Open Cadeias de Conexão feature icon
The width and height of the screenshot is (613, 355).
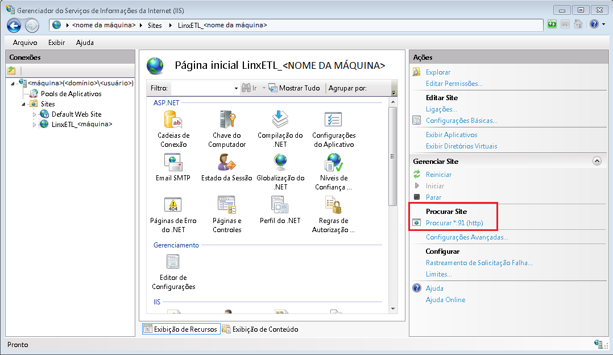pyautogui.click(x=173, y=129)
